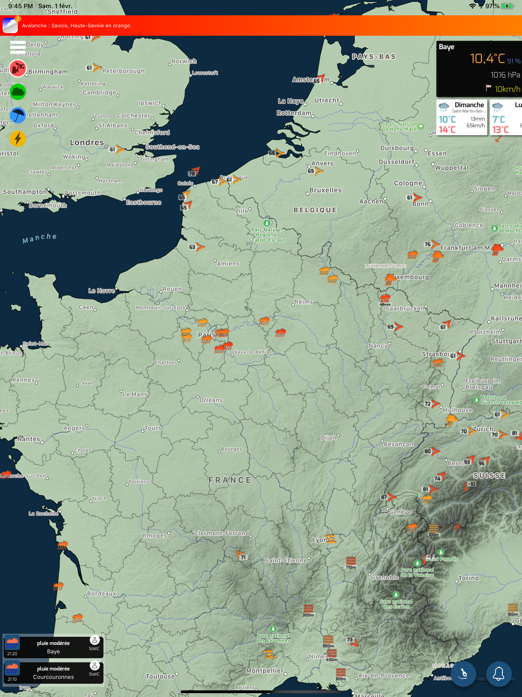This screenshot has height=697, width=522.
Task: Tap the yellow lightning bolt button
Action: point(18,139)
